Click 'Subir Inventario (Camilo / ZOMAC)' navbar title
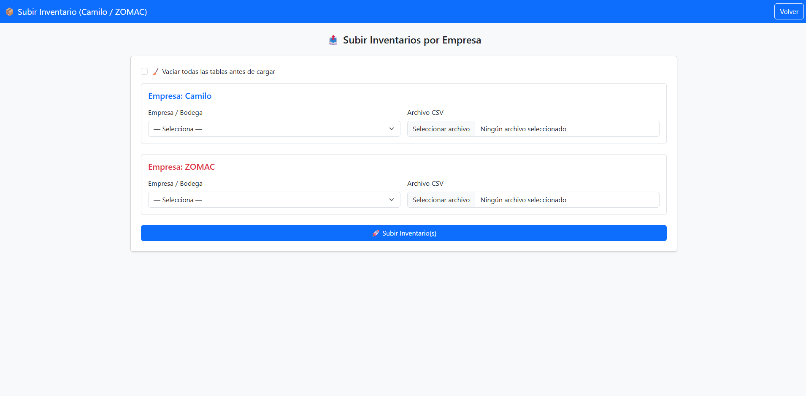This screenshot has height=396, width=806. [82, 12]
